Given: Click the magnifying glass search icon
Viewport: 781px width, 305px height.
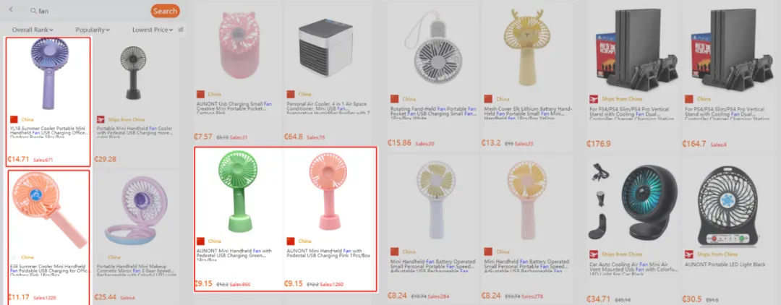Looking at the screenshot, I should pyautogui.click(x=33, y=10).
